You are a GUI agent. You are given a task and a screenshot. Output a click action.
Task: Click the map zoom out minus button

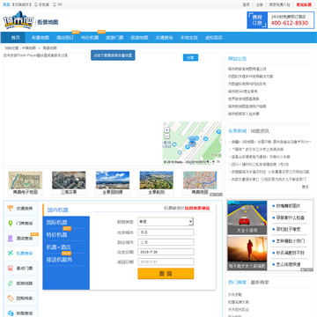click(x=167, y=136)
